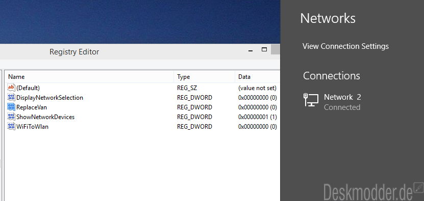The image size is (424, 201).
Task: Click data value of DisplayNetworkSelection row
Action: (258, 98)
